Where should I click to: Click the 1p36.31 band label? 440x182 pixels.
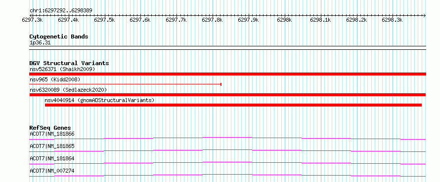(40, 43)
